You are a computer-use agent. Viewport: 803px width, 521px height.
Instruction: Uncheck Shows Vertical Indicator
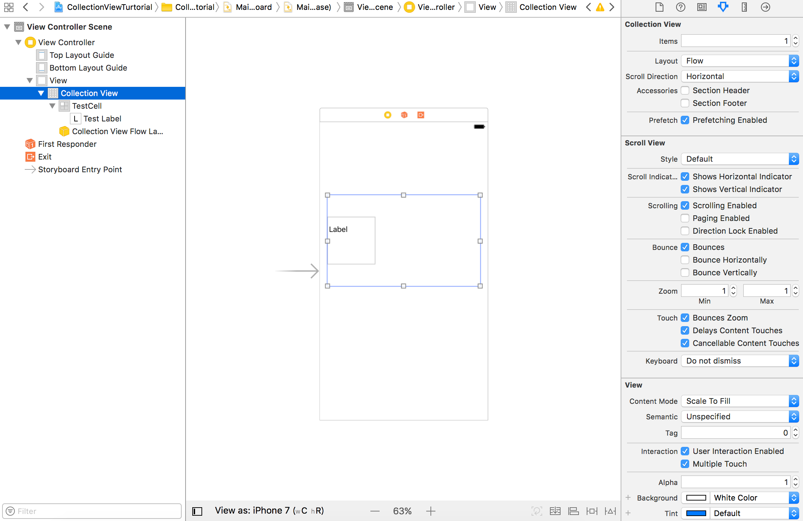pyautogui.click(x=685, y=190)
